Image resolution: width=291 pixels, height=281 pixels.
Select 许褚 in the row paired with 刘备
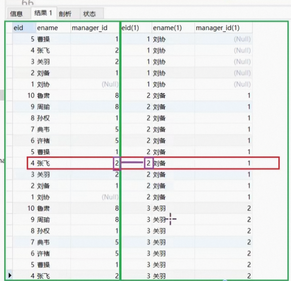tap(43, 140)
